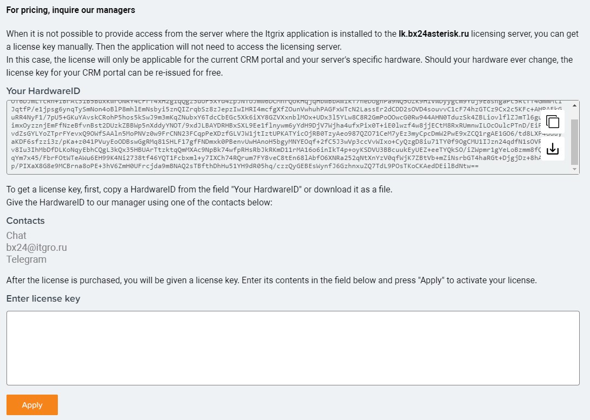This screenshot has width=590, height=420.
Task: Click the HardwareID box scroll-up arrow
Action: 574,105
